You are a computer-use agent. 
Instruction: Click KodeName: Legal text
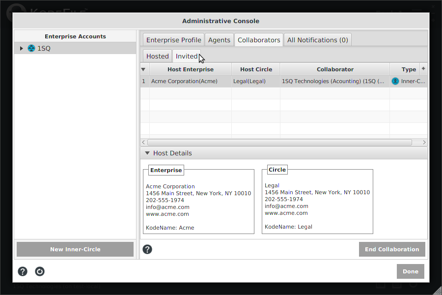click(288, 227)
